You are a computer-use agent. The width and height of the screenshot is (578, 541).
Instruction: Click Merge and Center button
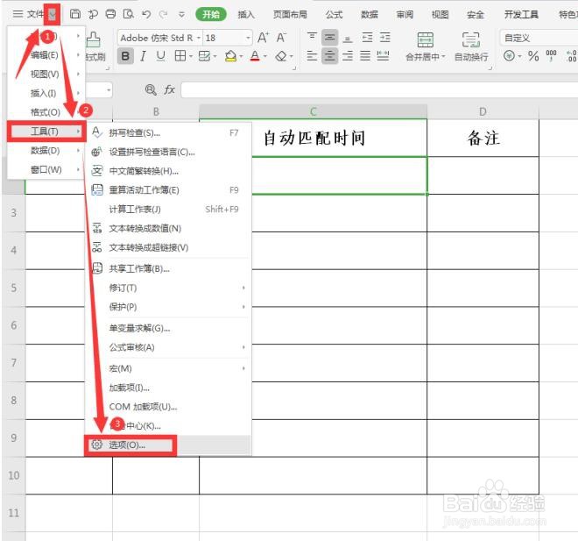pos(425,46)
